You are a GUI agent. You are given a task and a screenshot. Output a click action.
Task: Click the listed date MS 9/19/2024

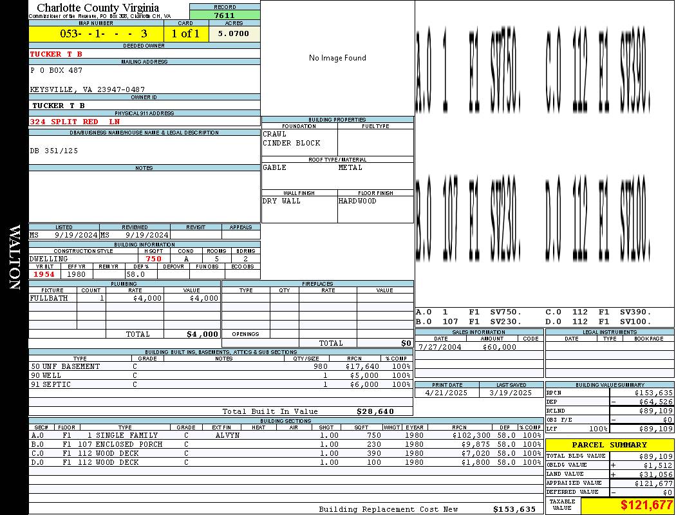64,236
